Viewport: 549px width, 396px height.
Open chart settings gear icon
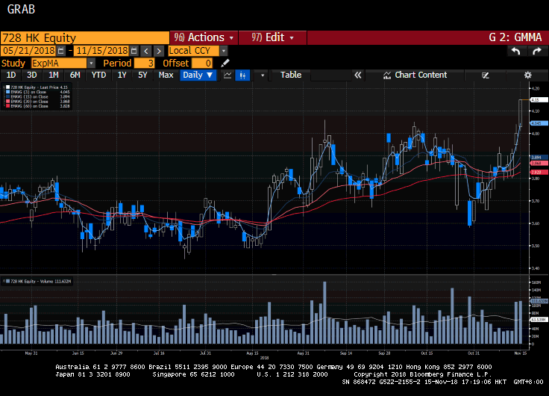pyautogui.click(x=527, y=75)
